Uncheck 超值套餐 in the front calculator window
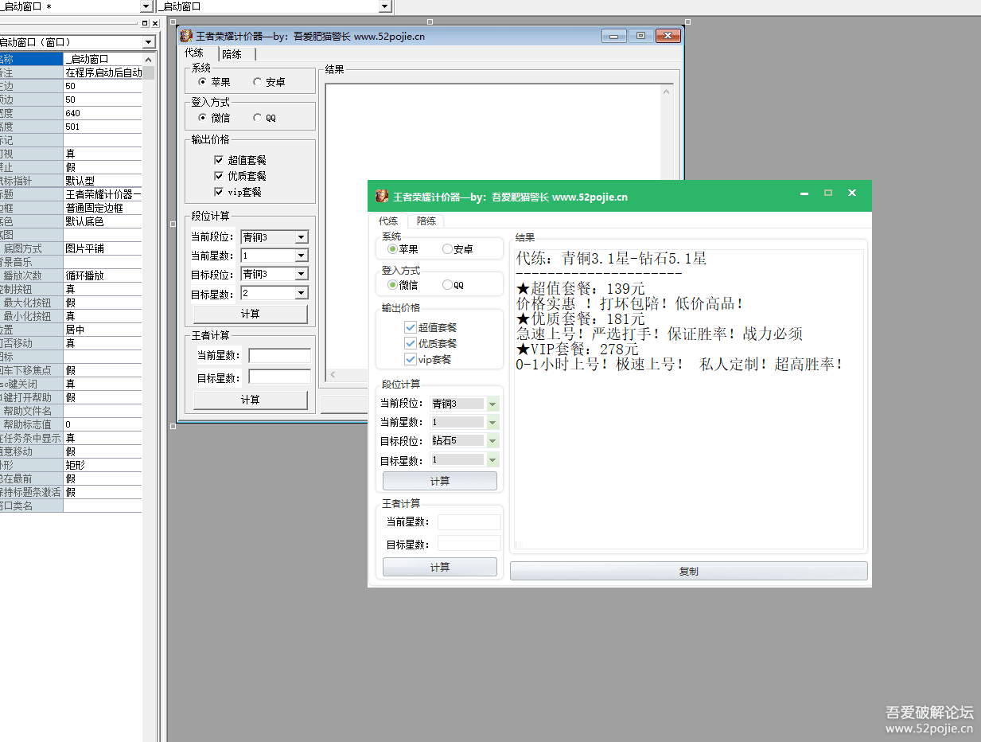 click(430, 327)
